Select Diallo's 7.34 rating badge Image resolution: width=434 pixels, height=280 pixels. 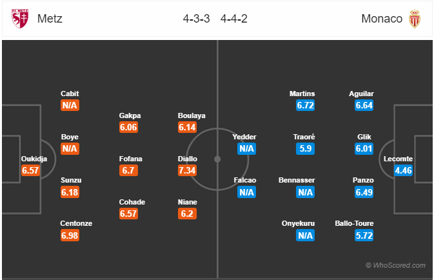coord(187,170)
